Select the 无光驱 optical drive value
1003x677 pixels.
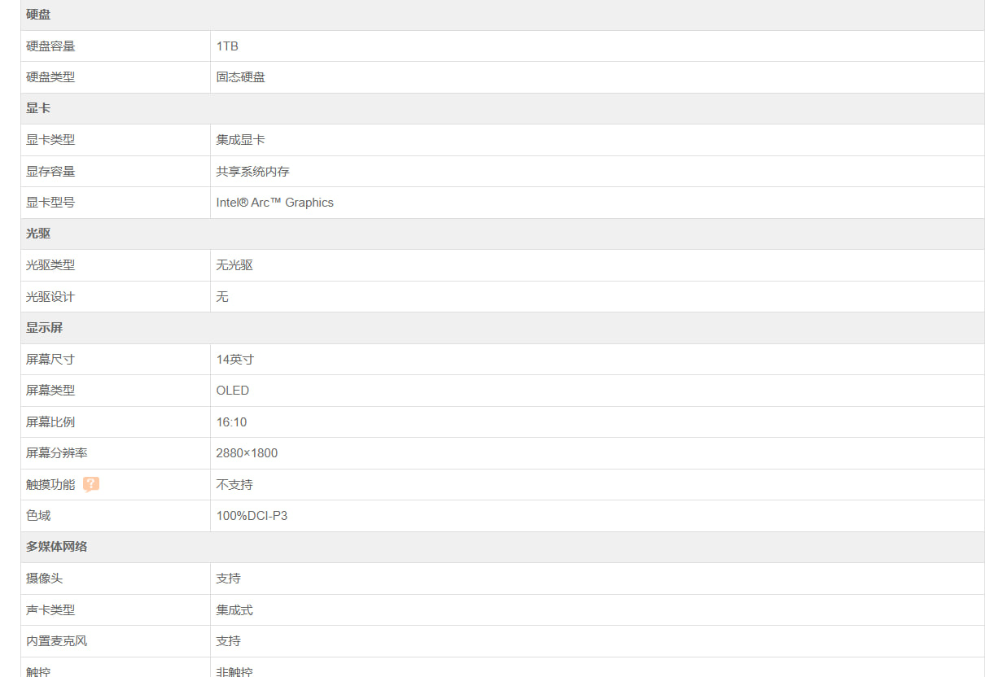pos(234,265)
